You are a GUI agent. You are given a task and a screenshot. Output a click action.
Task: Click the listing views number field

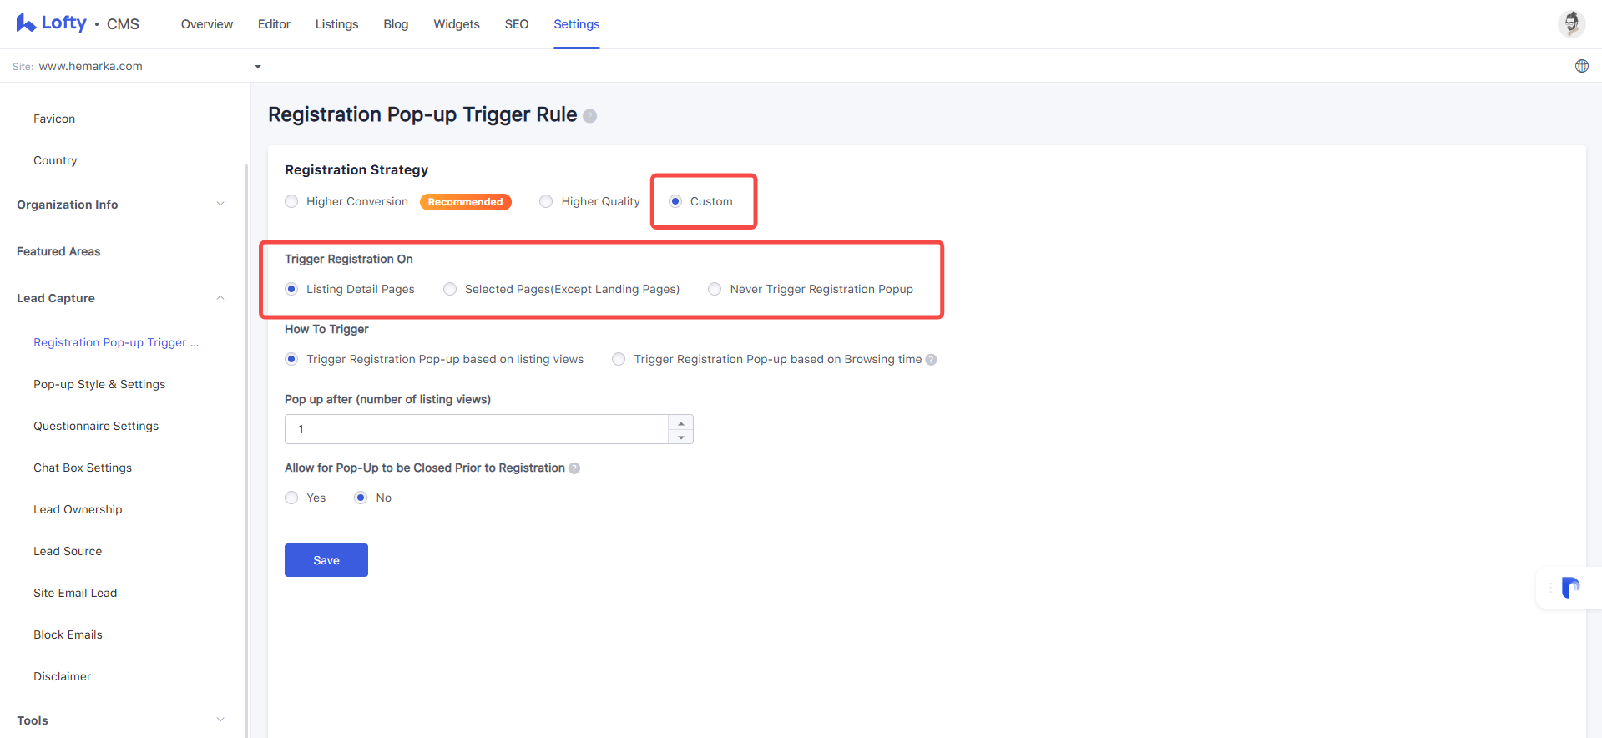477,429
